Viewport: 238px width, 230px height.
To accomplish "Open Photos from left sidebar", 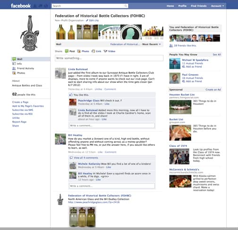I will click(19, 73).
